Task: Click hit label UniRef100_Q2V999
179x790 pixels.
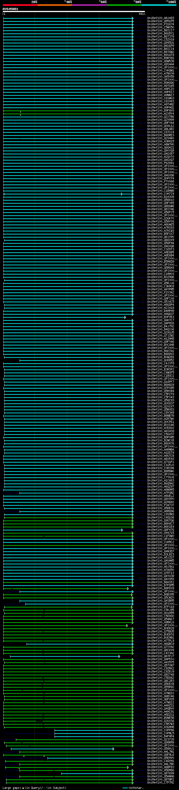Action: coord(161,120)
